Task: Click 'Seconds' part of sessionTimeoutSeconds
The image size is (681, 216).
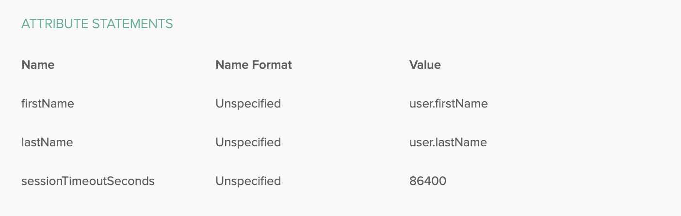Action: tap(133, 181)
